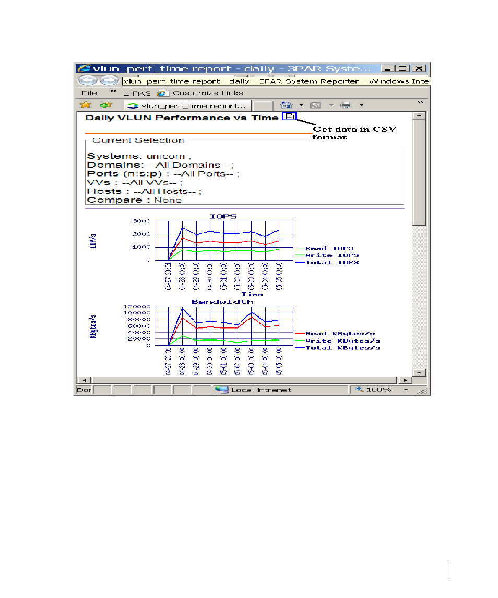Click Add to Favorites star-plus icon
The width and height of the screenshot is (498, 598).
point(106,105)
